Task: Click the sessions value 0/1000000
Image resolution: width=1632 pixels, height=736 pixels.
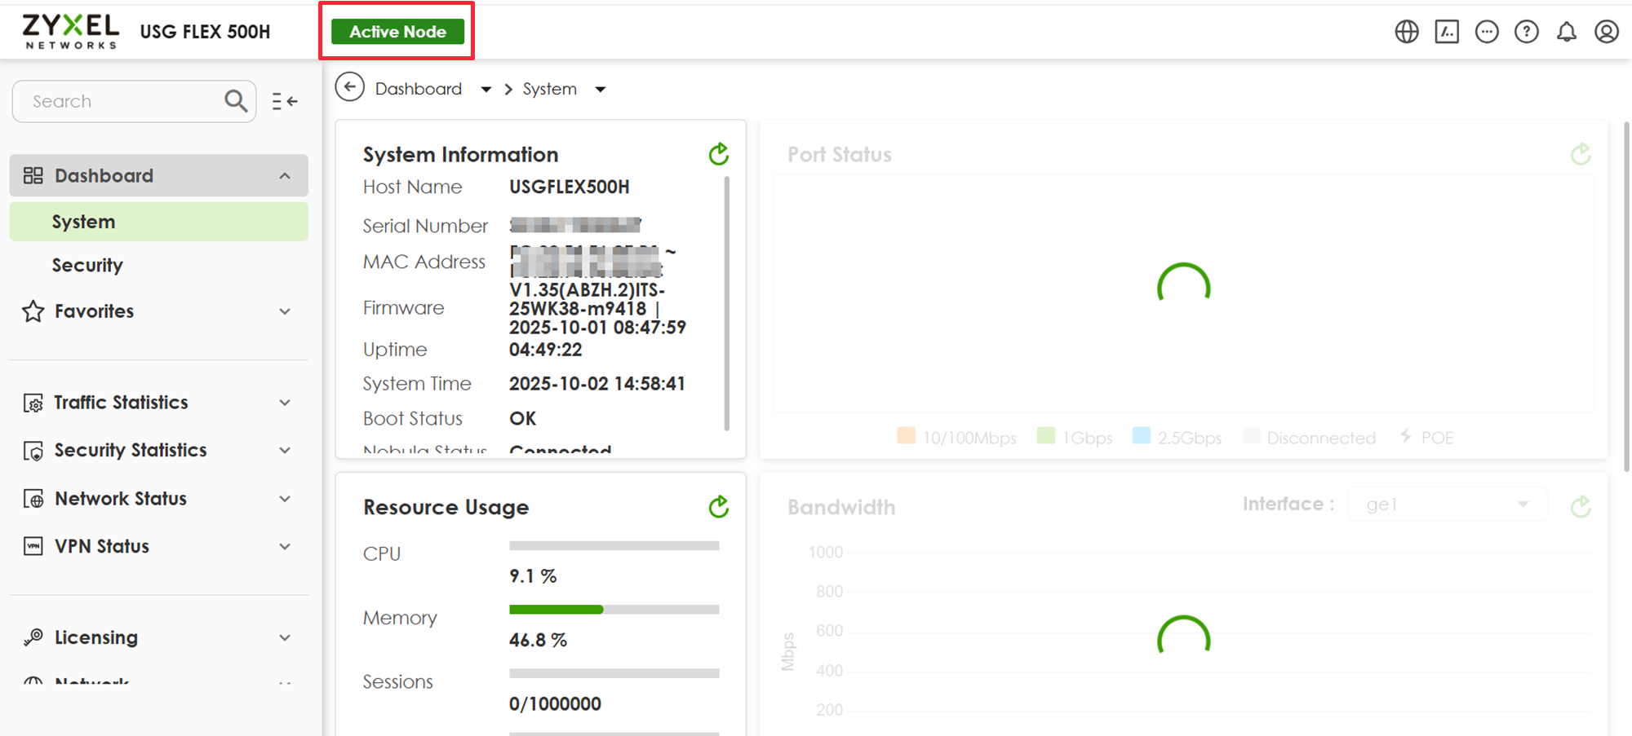Action: (x=555, y=703)
